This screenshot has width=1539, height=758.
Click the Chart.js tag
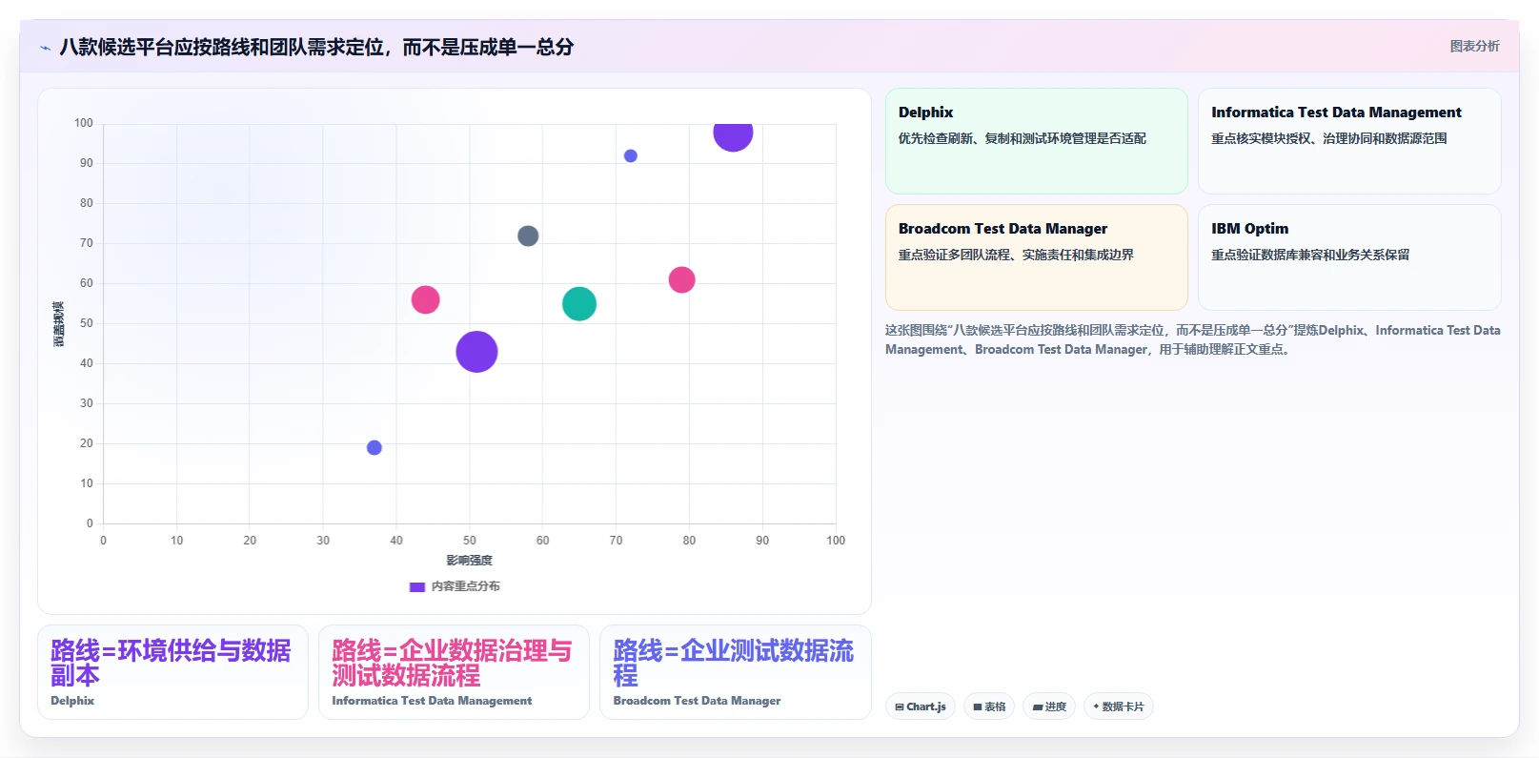(920, 707)
